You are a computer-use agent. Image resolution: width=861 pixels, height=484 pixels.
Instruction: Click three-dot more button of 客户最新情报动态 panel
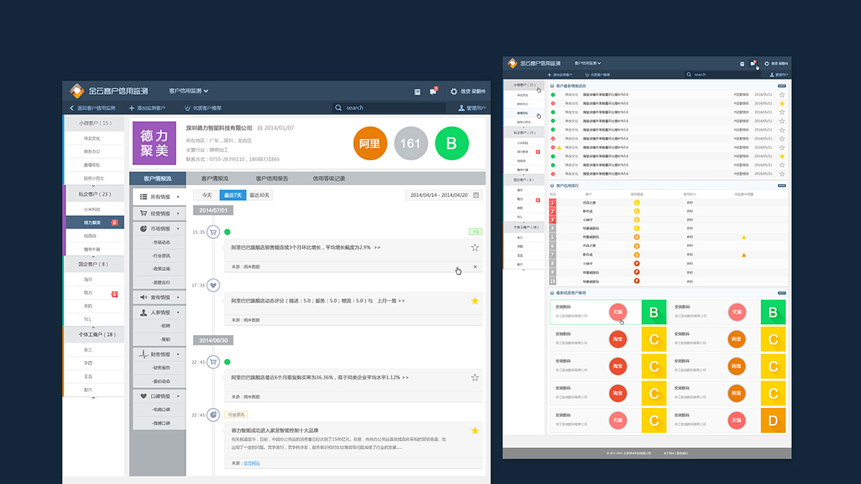pos(782,86)
